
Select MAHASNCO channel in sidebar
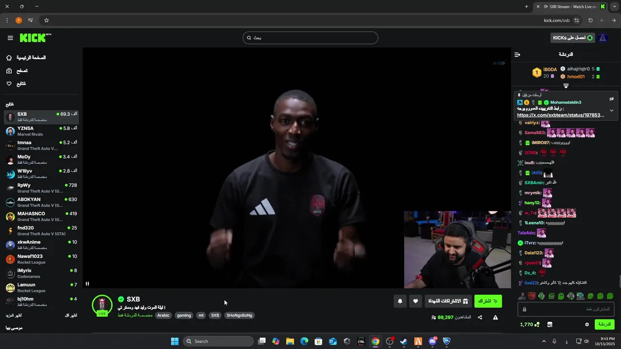click(41, 216)
